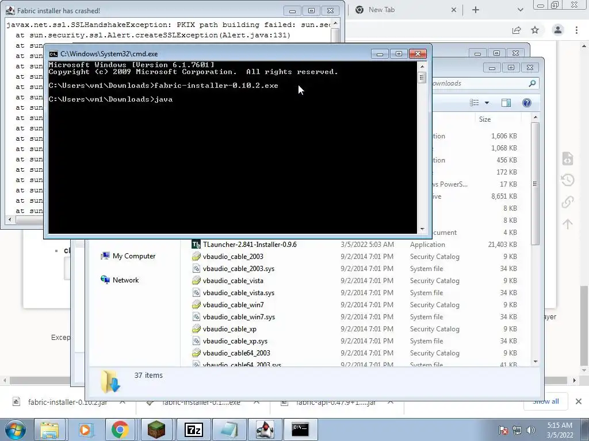Open Minecraft grass block taskbar icon

(156, 430)
